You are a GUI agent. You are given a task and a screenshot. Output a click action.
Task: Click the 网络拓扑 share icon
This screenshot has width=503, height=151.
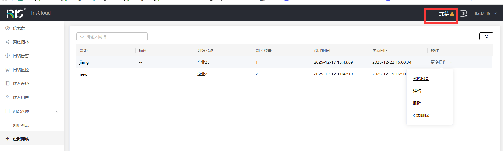pyautogui.click(x=7, y=42)
